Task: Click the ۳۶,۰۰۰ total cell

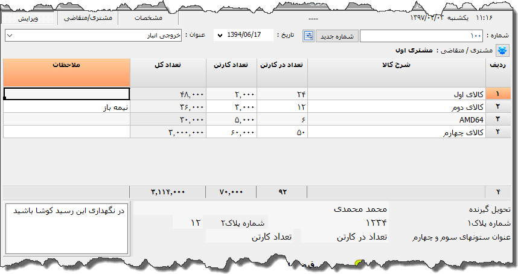Action: 168,107
